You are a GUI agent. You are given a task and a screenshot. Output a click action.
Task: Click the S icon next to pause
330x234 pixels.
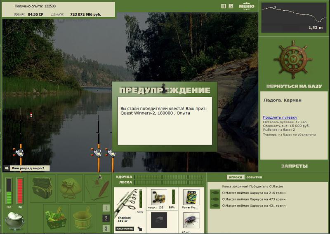231,6
